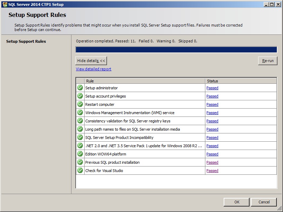Viewport: 283px width, 212px height.
Task: Confirm with the OK button
Action: pyautogui.click(x=236, y=202)
